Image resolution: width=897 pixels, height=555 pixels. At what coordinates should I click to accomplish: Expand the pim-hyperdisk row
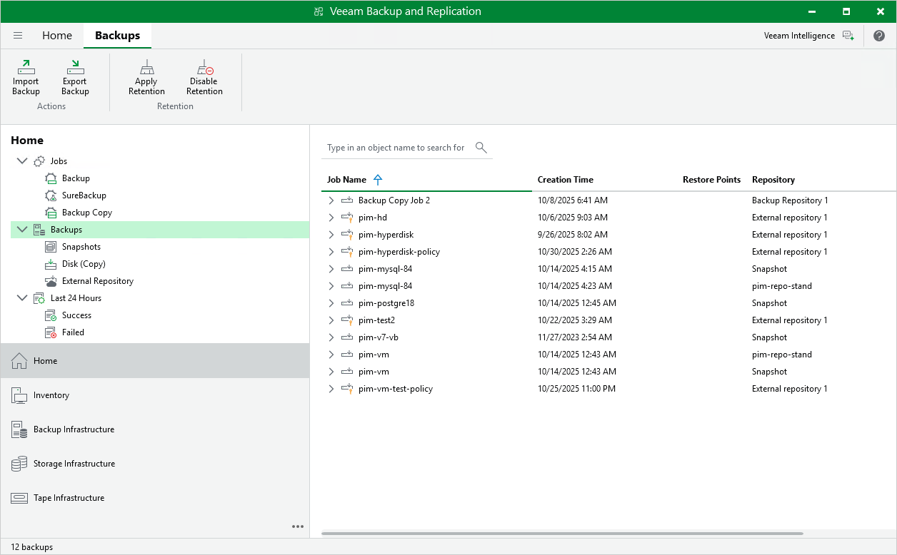[x=331, y=235]
